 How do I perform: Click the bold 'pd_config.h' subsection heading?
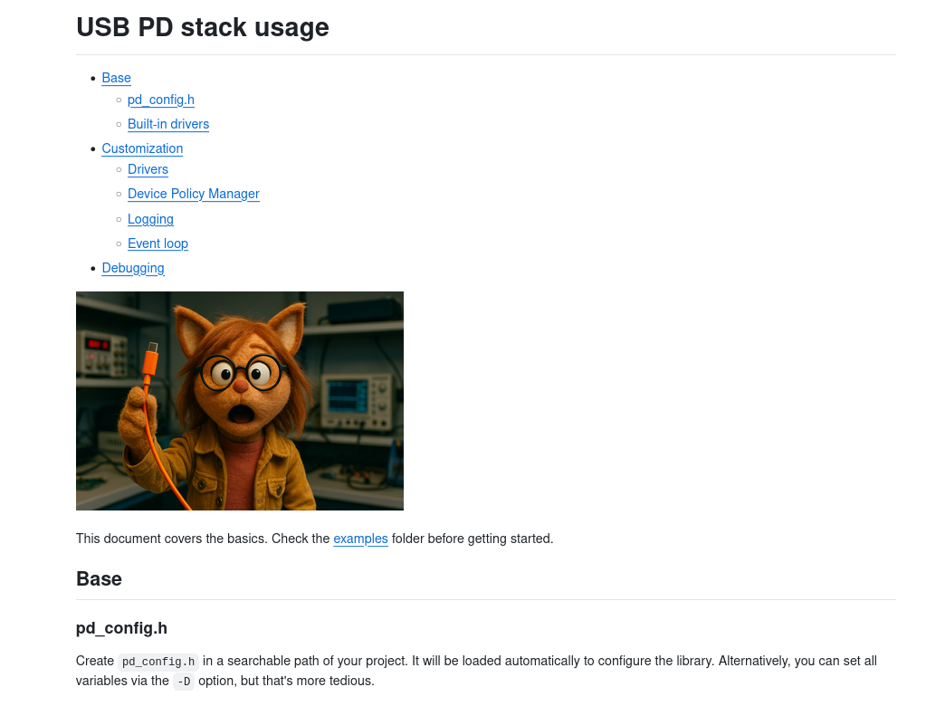tap(121, 628)
